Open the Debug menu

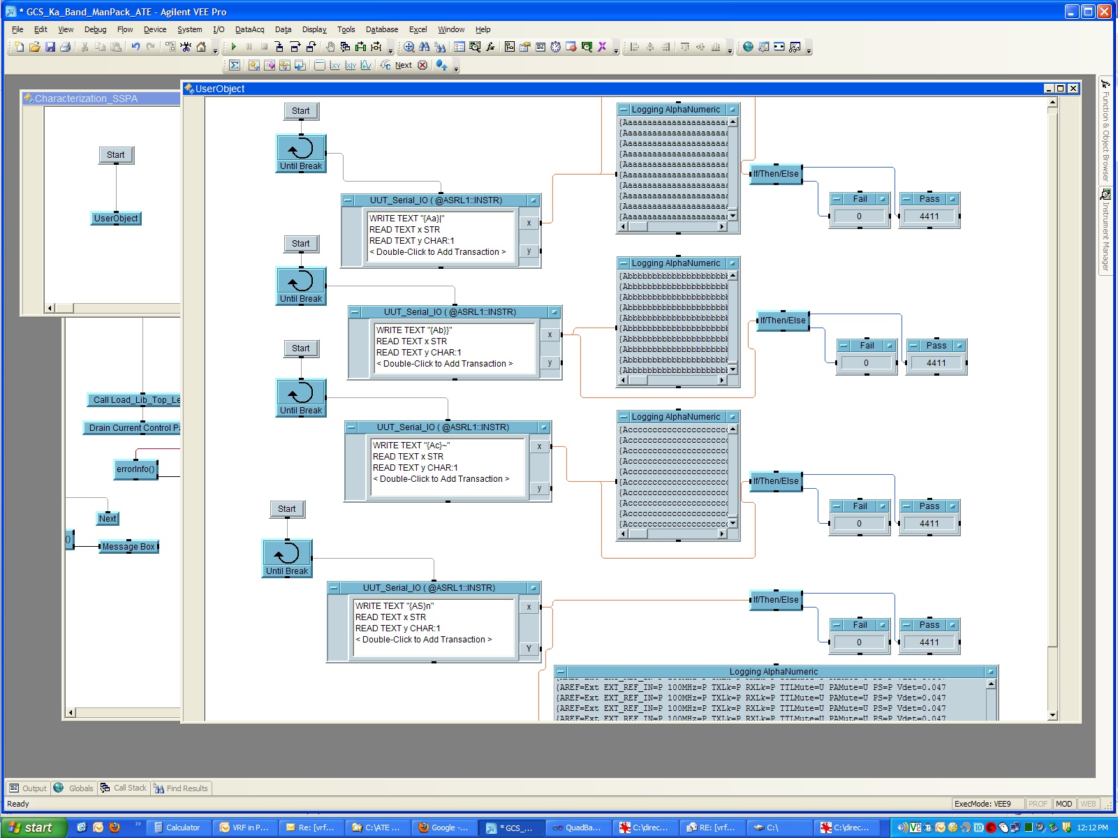95,29
